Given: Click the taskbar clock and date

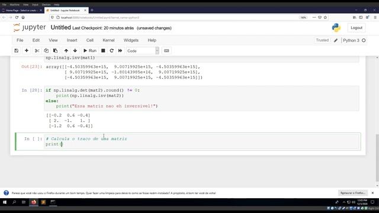Looking at the screenshot, I should (362, 202).
